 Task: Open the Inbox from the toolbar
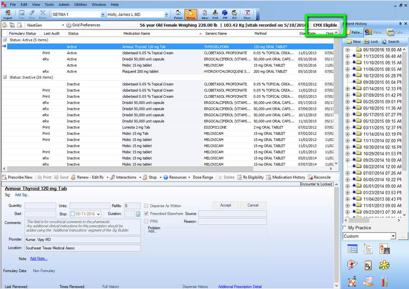click(205, 14)
